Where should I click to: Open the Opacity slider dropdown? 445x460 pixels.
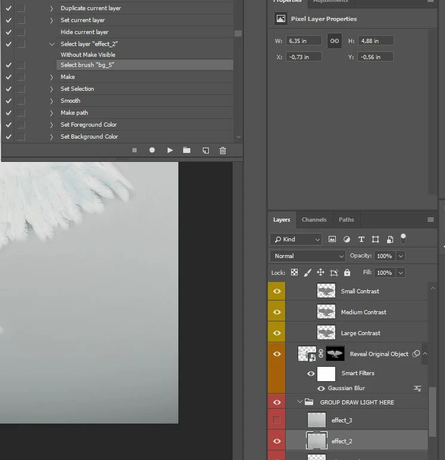[x=400, y=256]
